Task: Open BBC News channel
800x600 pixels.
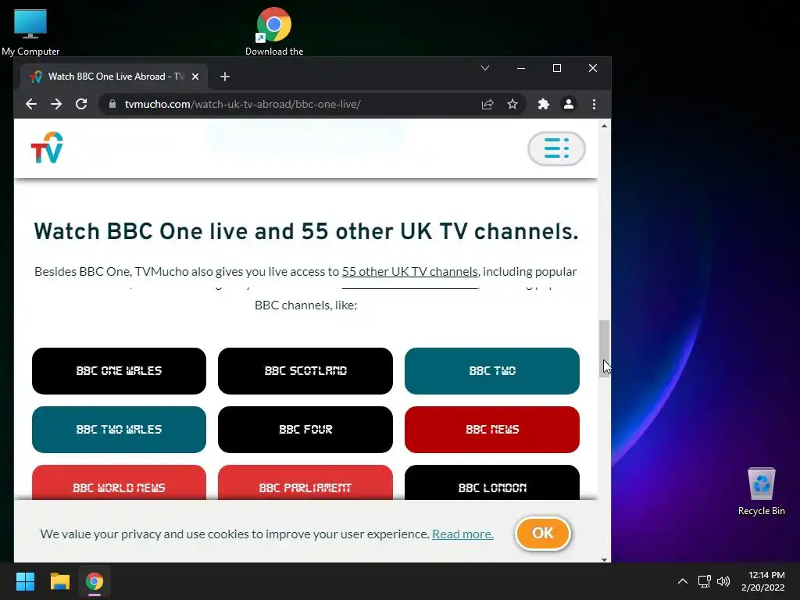Action: point(492,430)
